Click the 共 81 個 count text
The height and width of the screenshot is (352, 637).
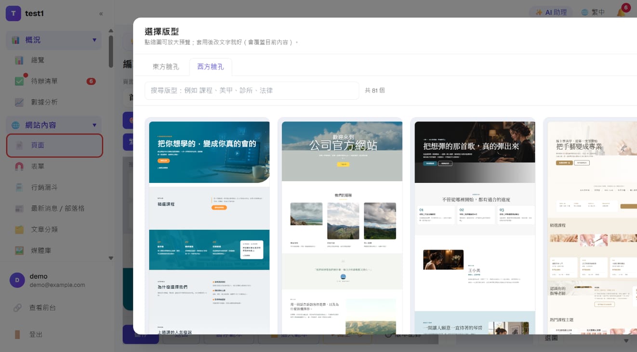click(x=375, y=91)
